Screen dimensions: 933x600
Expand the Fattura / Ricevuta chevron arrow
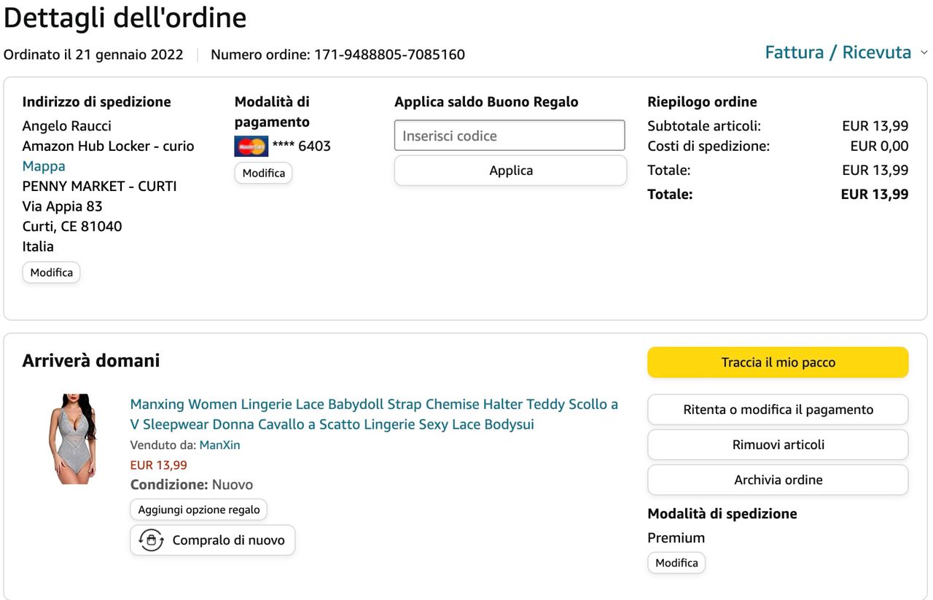coord(924,52)
